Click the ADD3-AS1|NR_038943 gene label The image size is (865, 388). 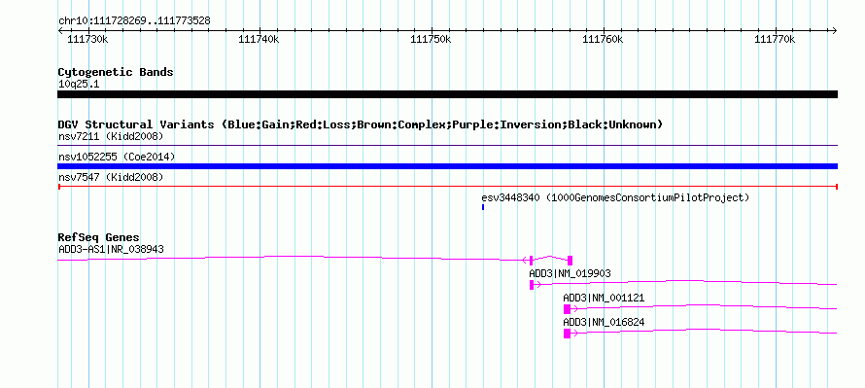click(x=111, y=250)
